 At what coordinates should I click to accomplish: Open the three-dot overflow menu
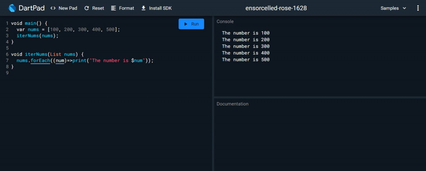point(418,8)
